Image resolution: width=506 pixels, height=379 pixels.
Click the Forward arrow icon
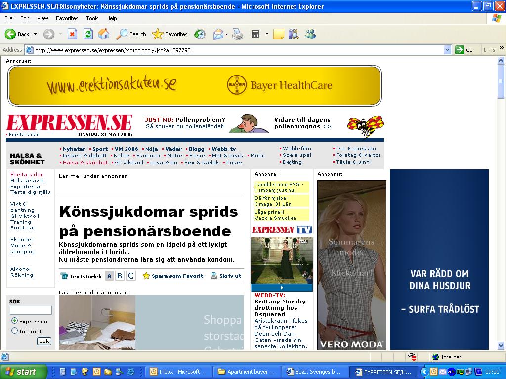pyautogui.click(x=49, y=34)
